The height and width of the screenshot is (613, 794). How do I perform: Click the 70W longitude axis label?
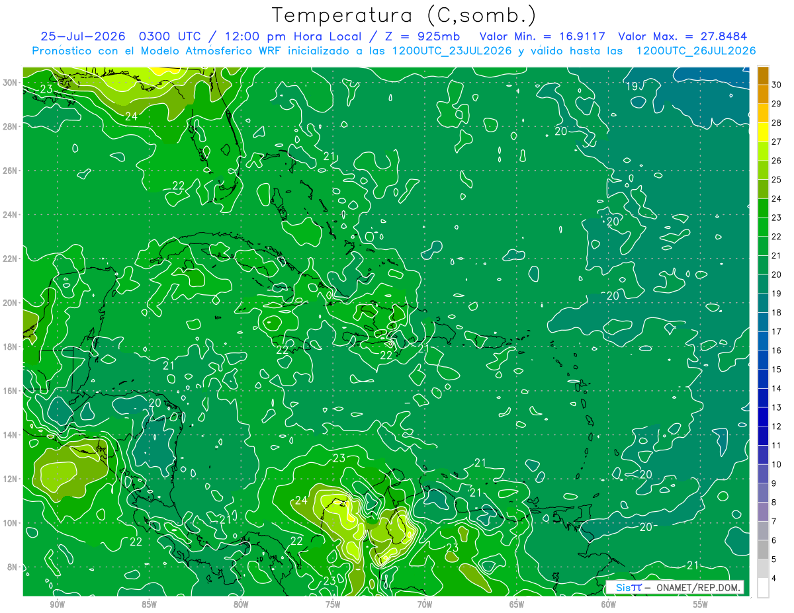click(425, 604)
